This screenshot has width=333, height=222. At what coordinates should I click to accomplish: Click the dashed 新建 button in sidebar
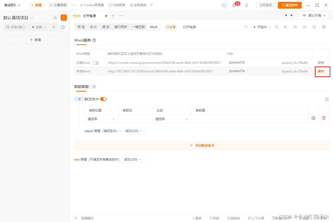(x=35, y=40)
